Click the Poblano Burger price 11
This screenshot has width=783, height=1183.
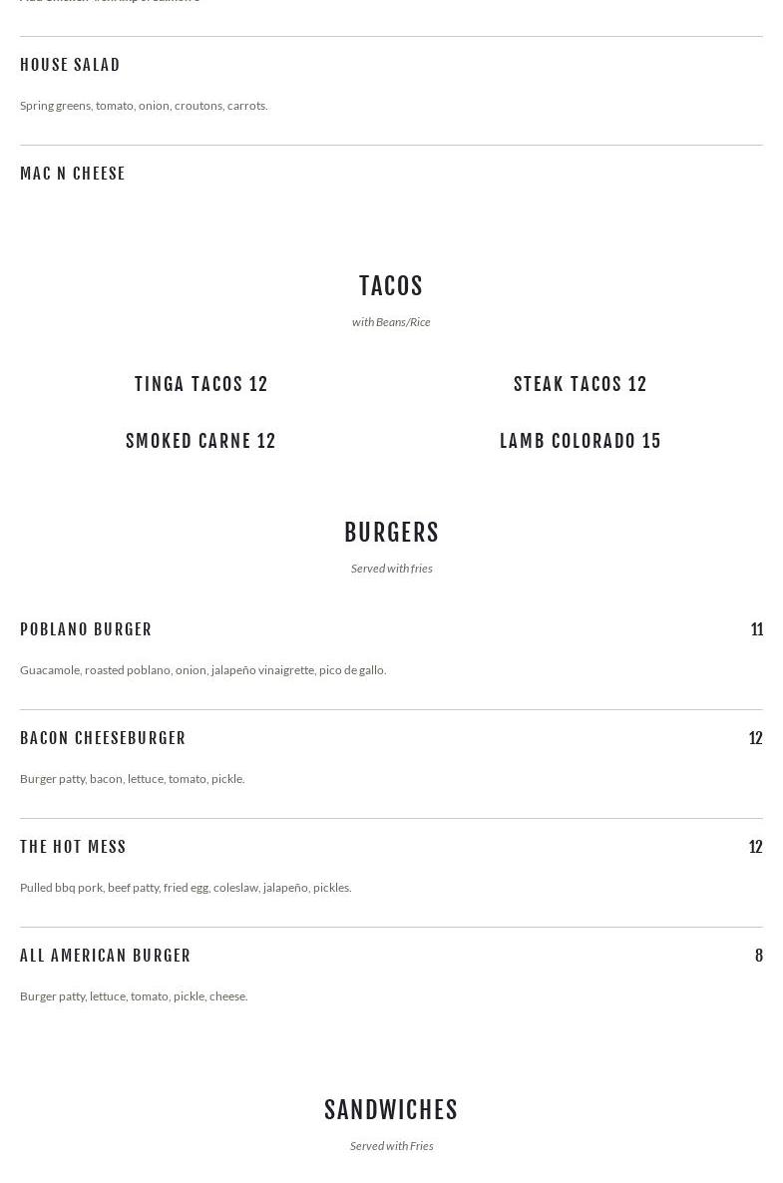pos(756,629)
